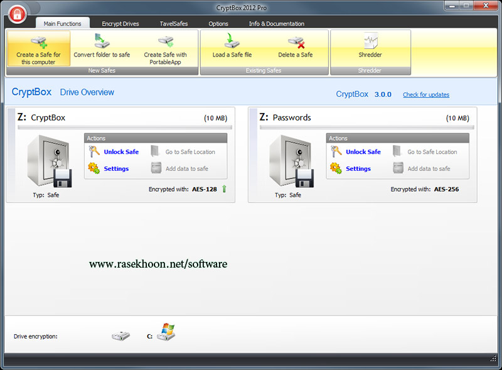Unlock Safe for the CryptBox drive
The width and height of the screenshot is (502, 370).
121,152
